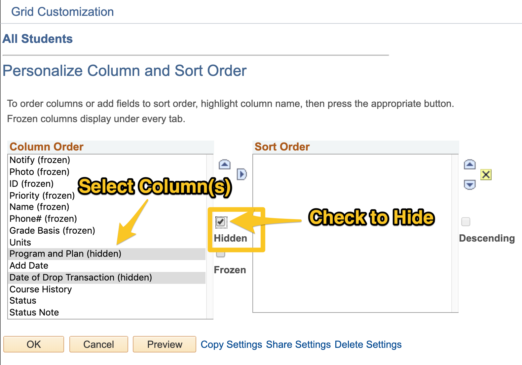Click the Column Order list scrollbar
Viewport: 522px width, 365px height.
click(210, 236)
